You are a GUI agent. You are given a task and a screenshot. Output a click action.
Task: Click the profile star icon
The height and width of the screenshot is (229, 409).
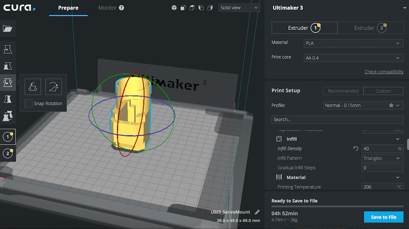(x=391, y=106)
